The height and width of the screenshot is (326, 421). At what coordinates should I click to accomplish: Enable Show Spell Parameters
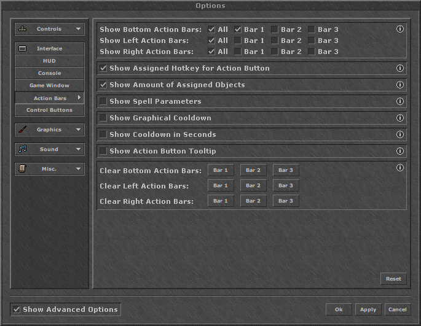103,101
